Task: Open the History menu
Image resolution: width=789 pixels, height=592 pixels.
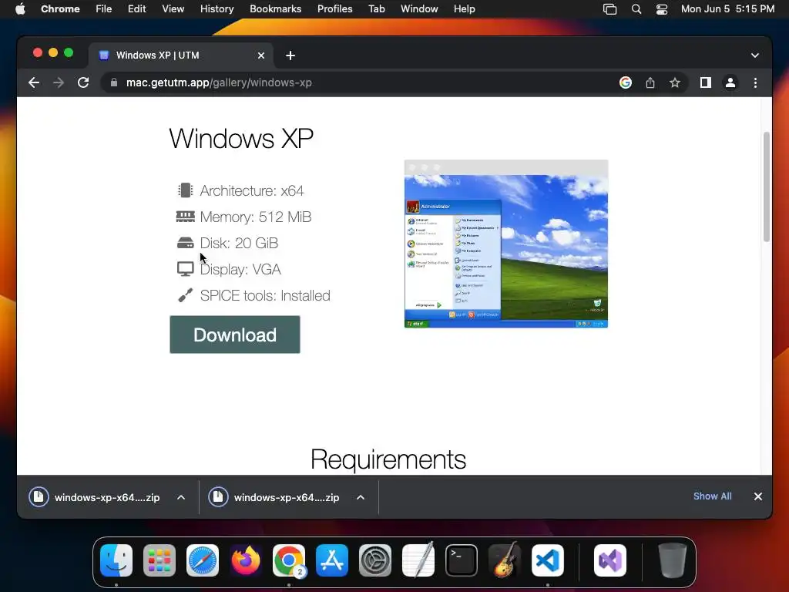Action: [217, 9]
